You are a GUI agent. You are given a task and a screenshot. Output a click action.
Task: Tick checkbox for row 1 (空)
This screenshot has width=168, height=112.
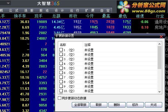61,50
